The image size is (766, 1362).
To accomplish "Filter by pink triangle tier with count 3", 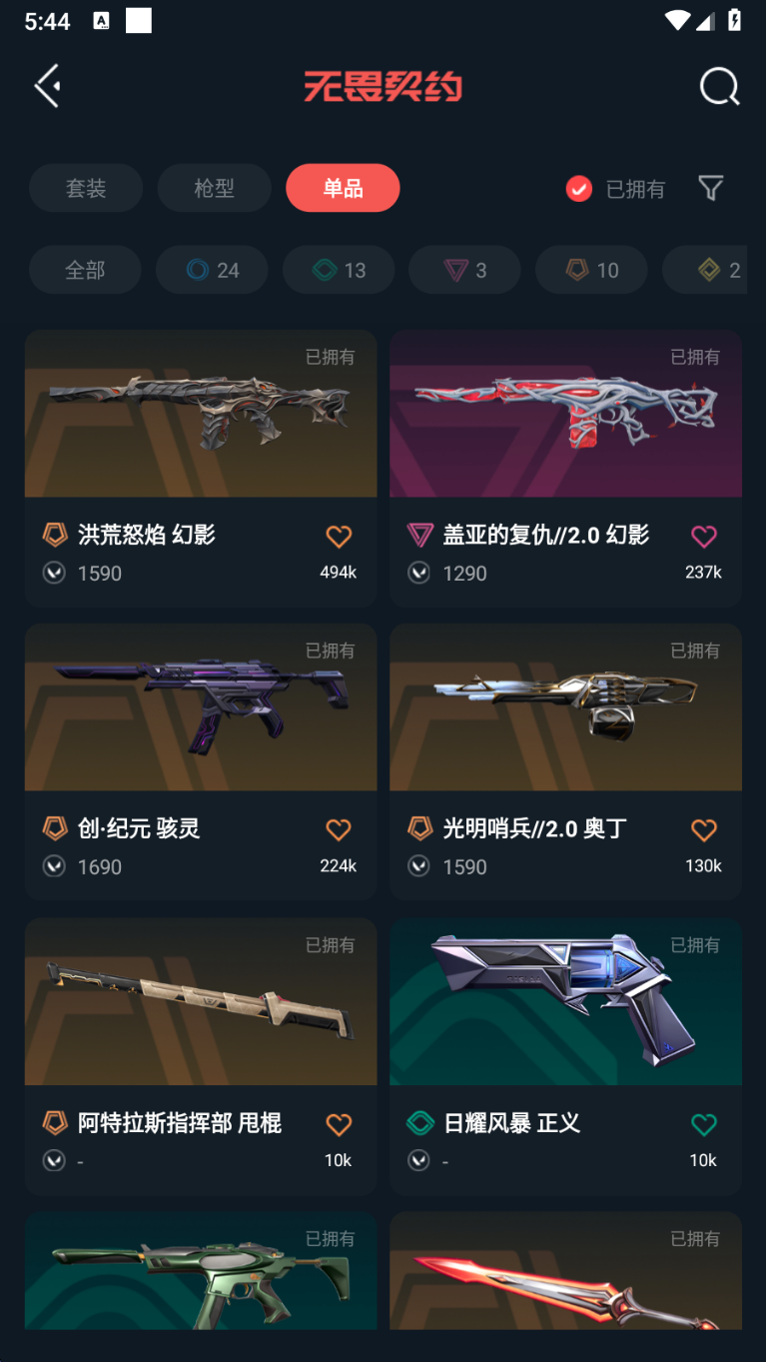I will [464, 270].
